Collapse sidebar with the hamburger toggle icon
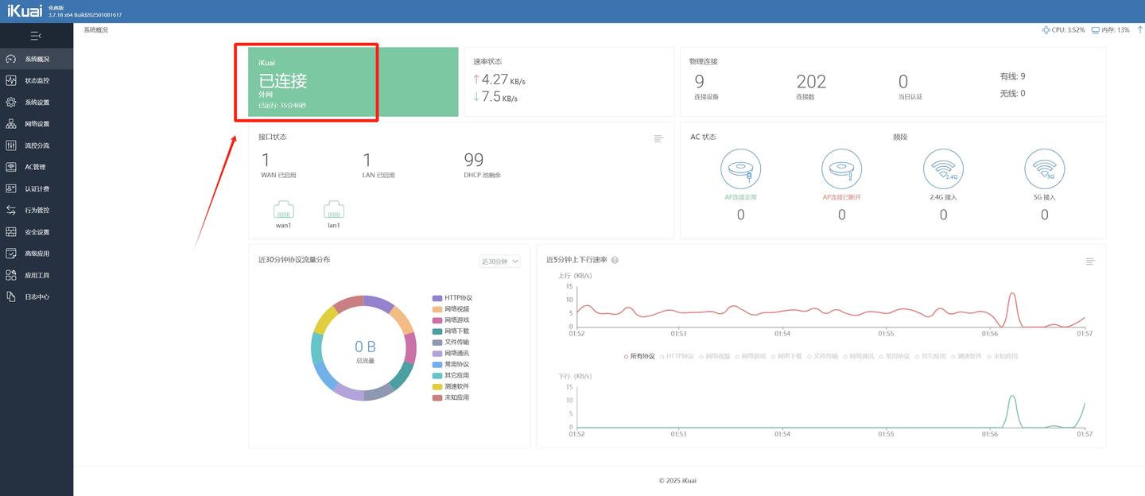The height and width of the screenshot is (496, 1145). (x=36, y=36)
